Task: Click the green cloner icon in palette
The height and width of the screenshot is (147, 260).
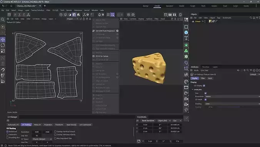Action: coord(186,51)
